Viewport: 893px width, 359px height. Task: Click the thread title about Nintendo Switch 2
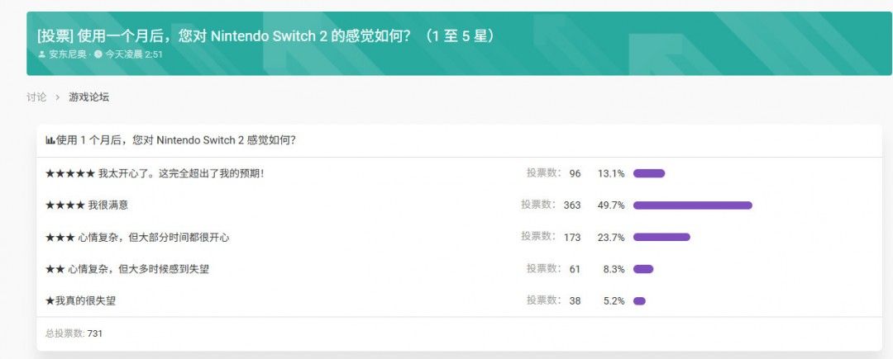tap(265, 36)
